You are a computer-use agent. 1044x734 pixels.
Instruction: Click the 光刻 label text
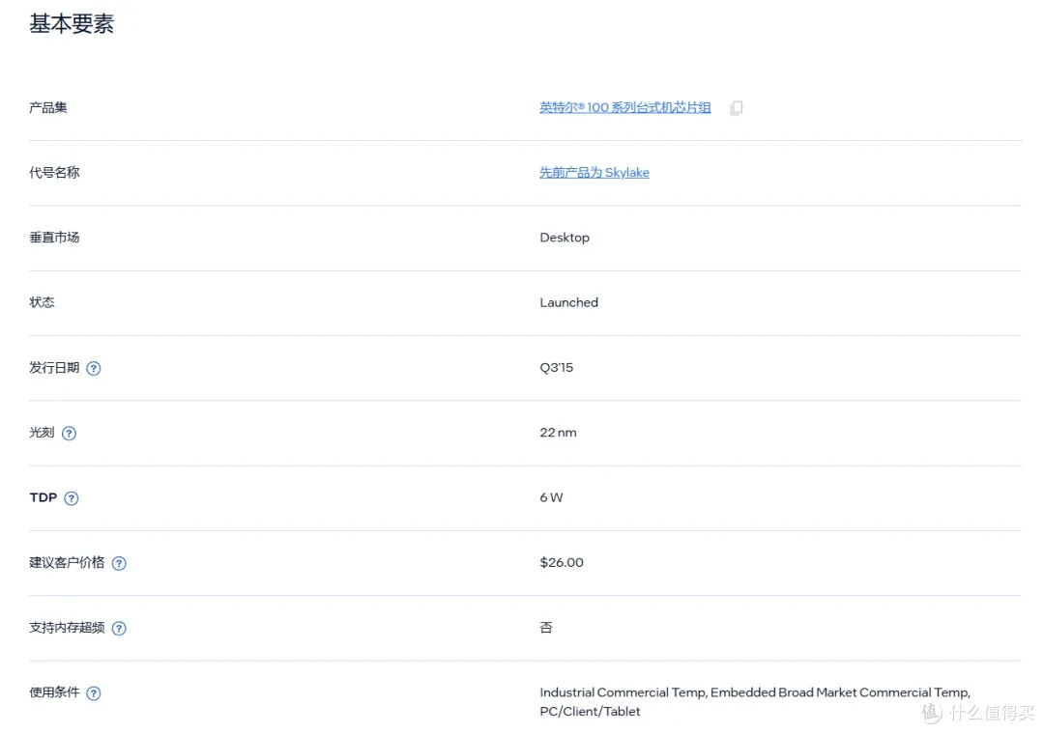click(x=42, y=433)
